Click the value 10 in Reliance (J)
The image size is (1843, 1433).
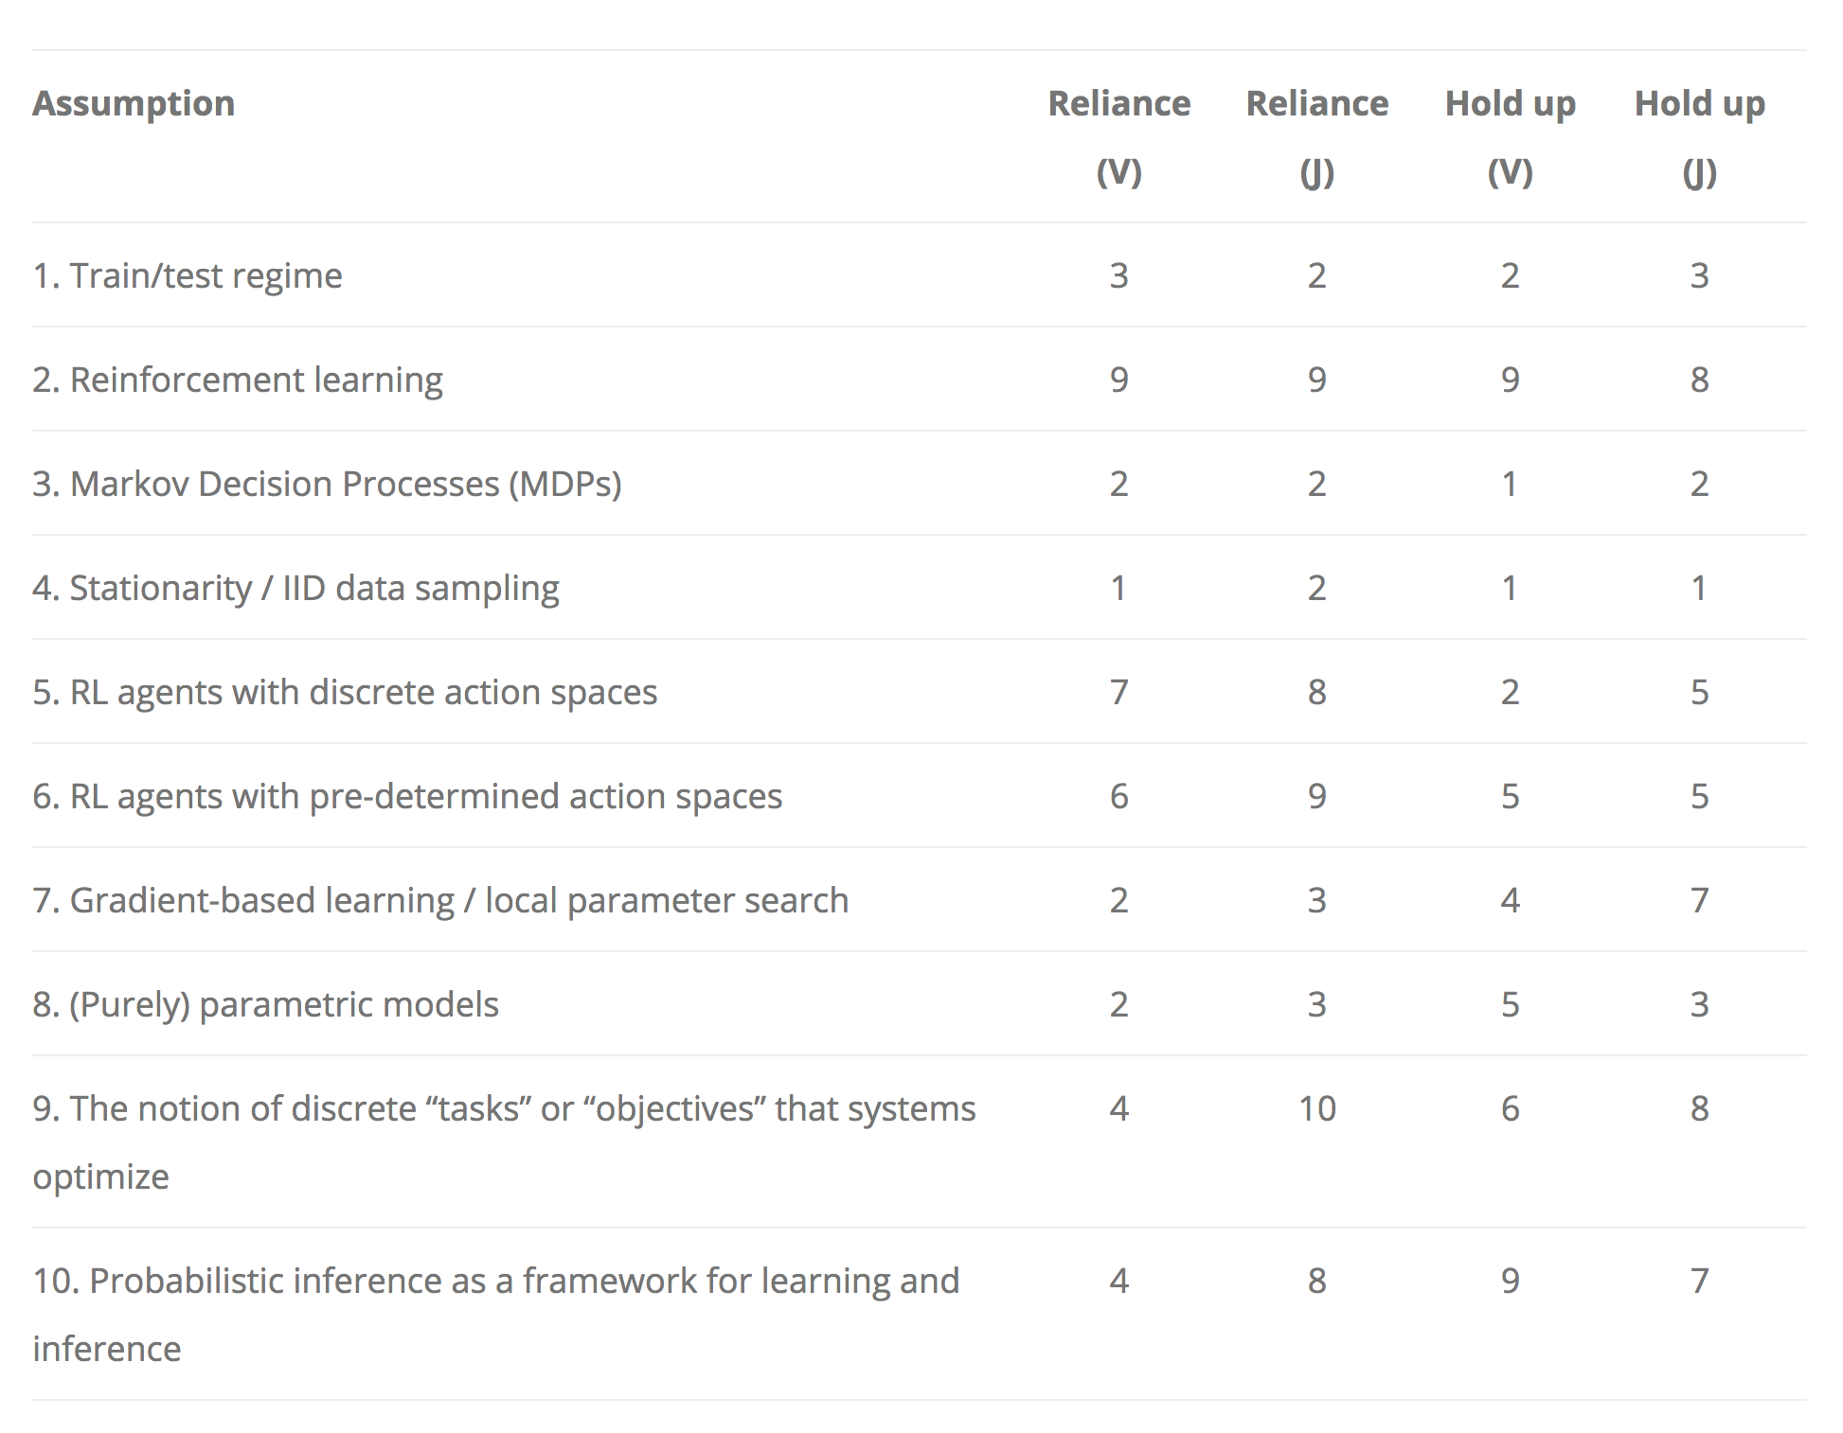1316,1108
